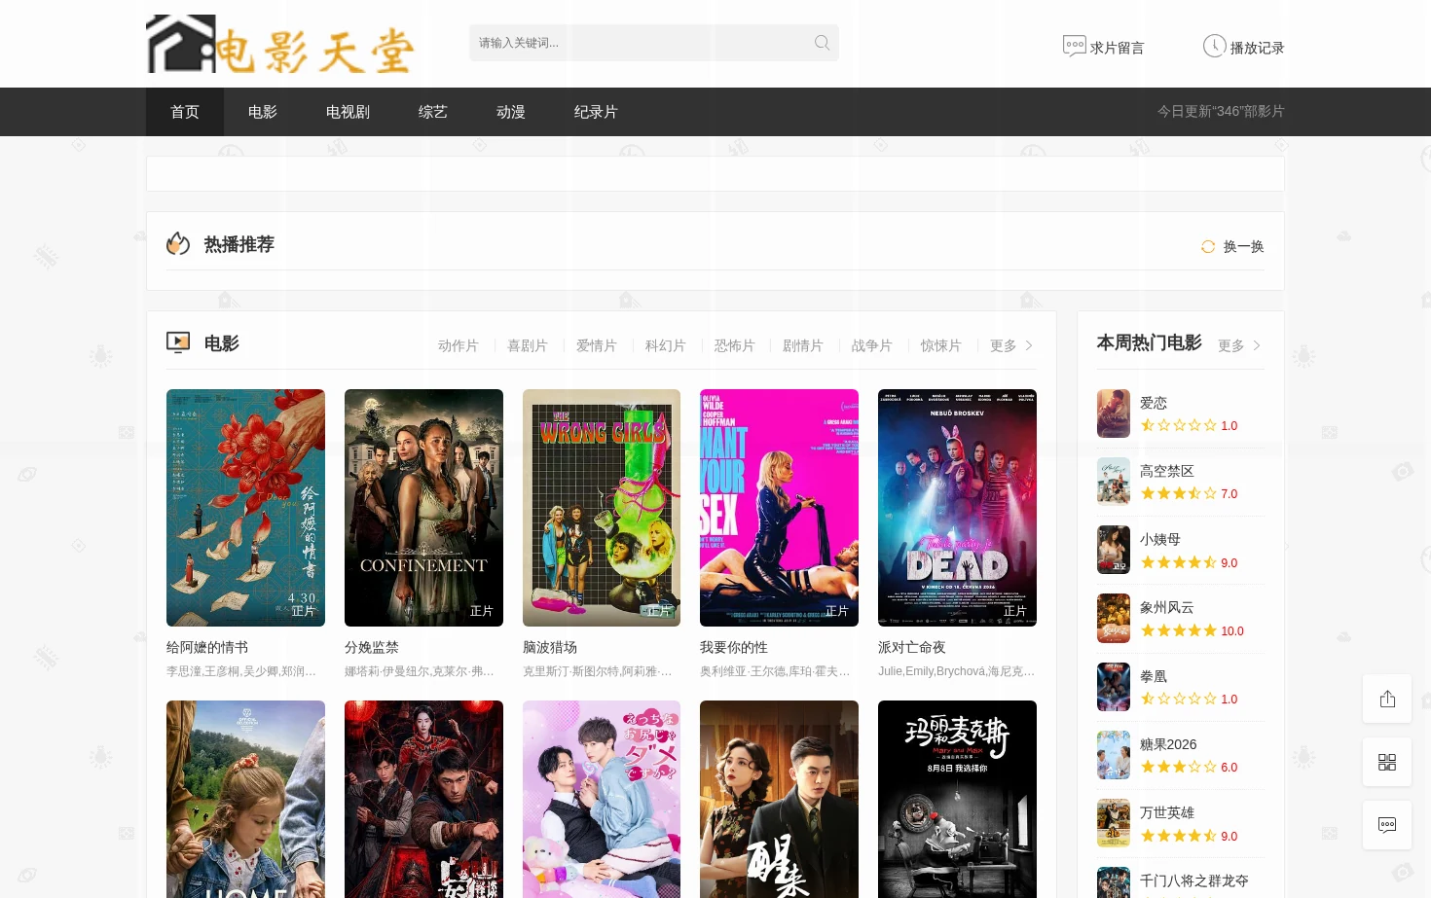The height and width of the screenshot is (898, 1431).
Task: Filter by 惊悚片 category
Action: pyautogui.click(x=941, y=345)
